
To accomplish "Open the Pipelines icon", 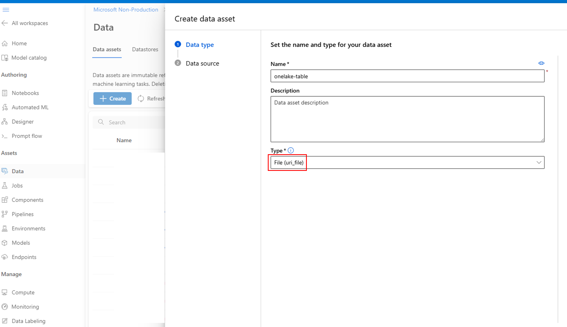I will tap(5, 214).
